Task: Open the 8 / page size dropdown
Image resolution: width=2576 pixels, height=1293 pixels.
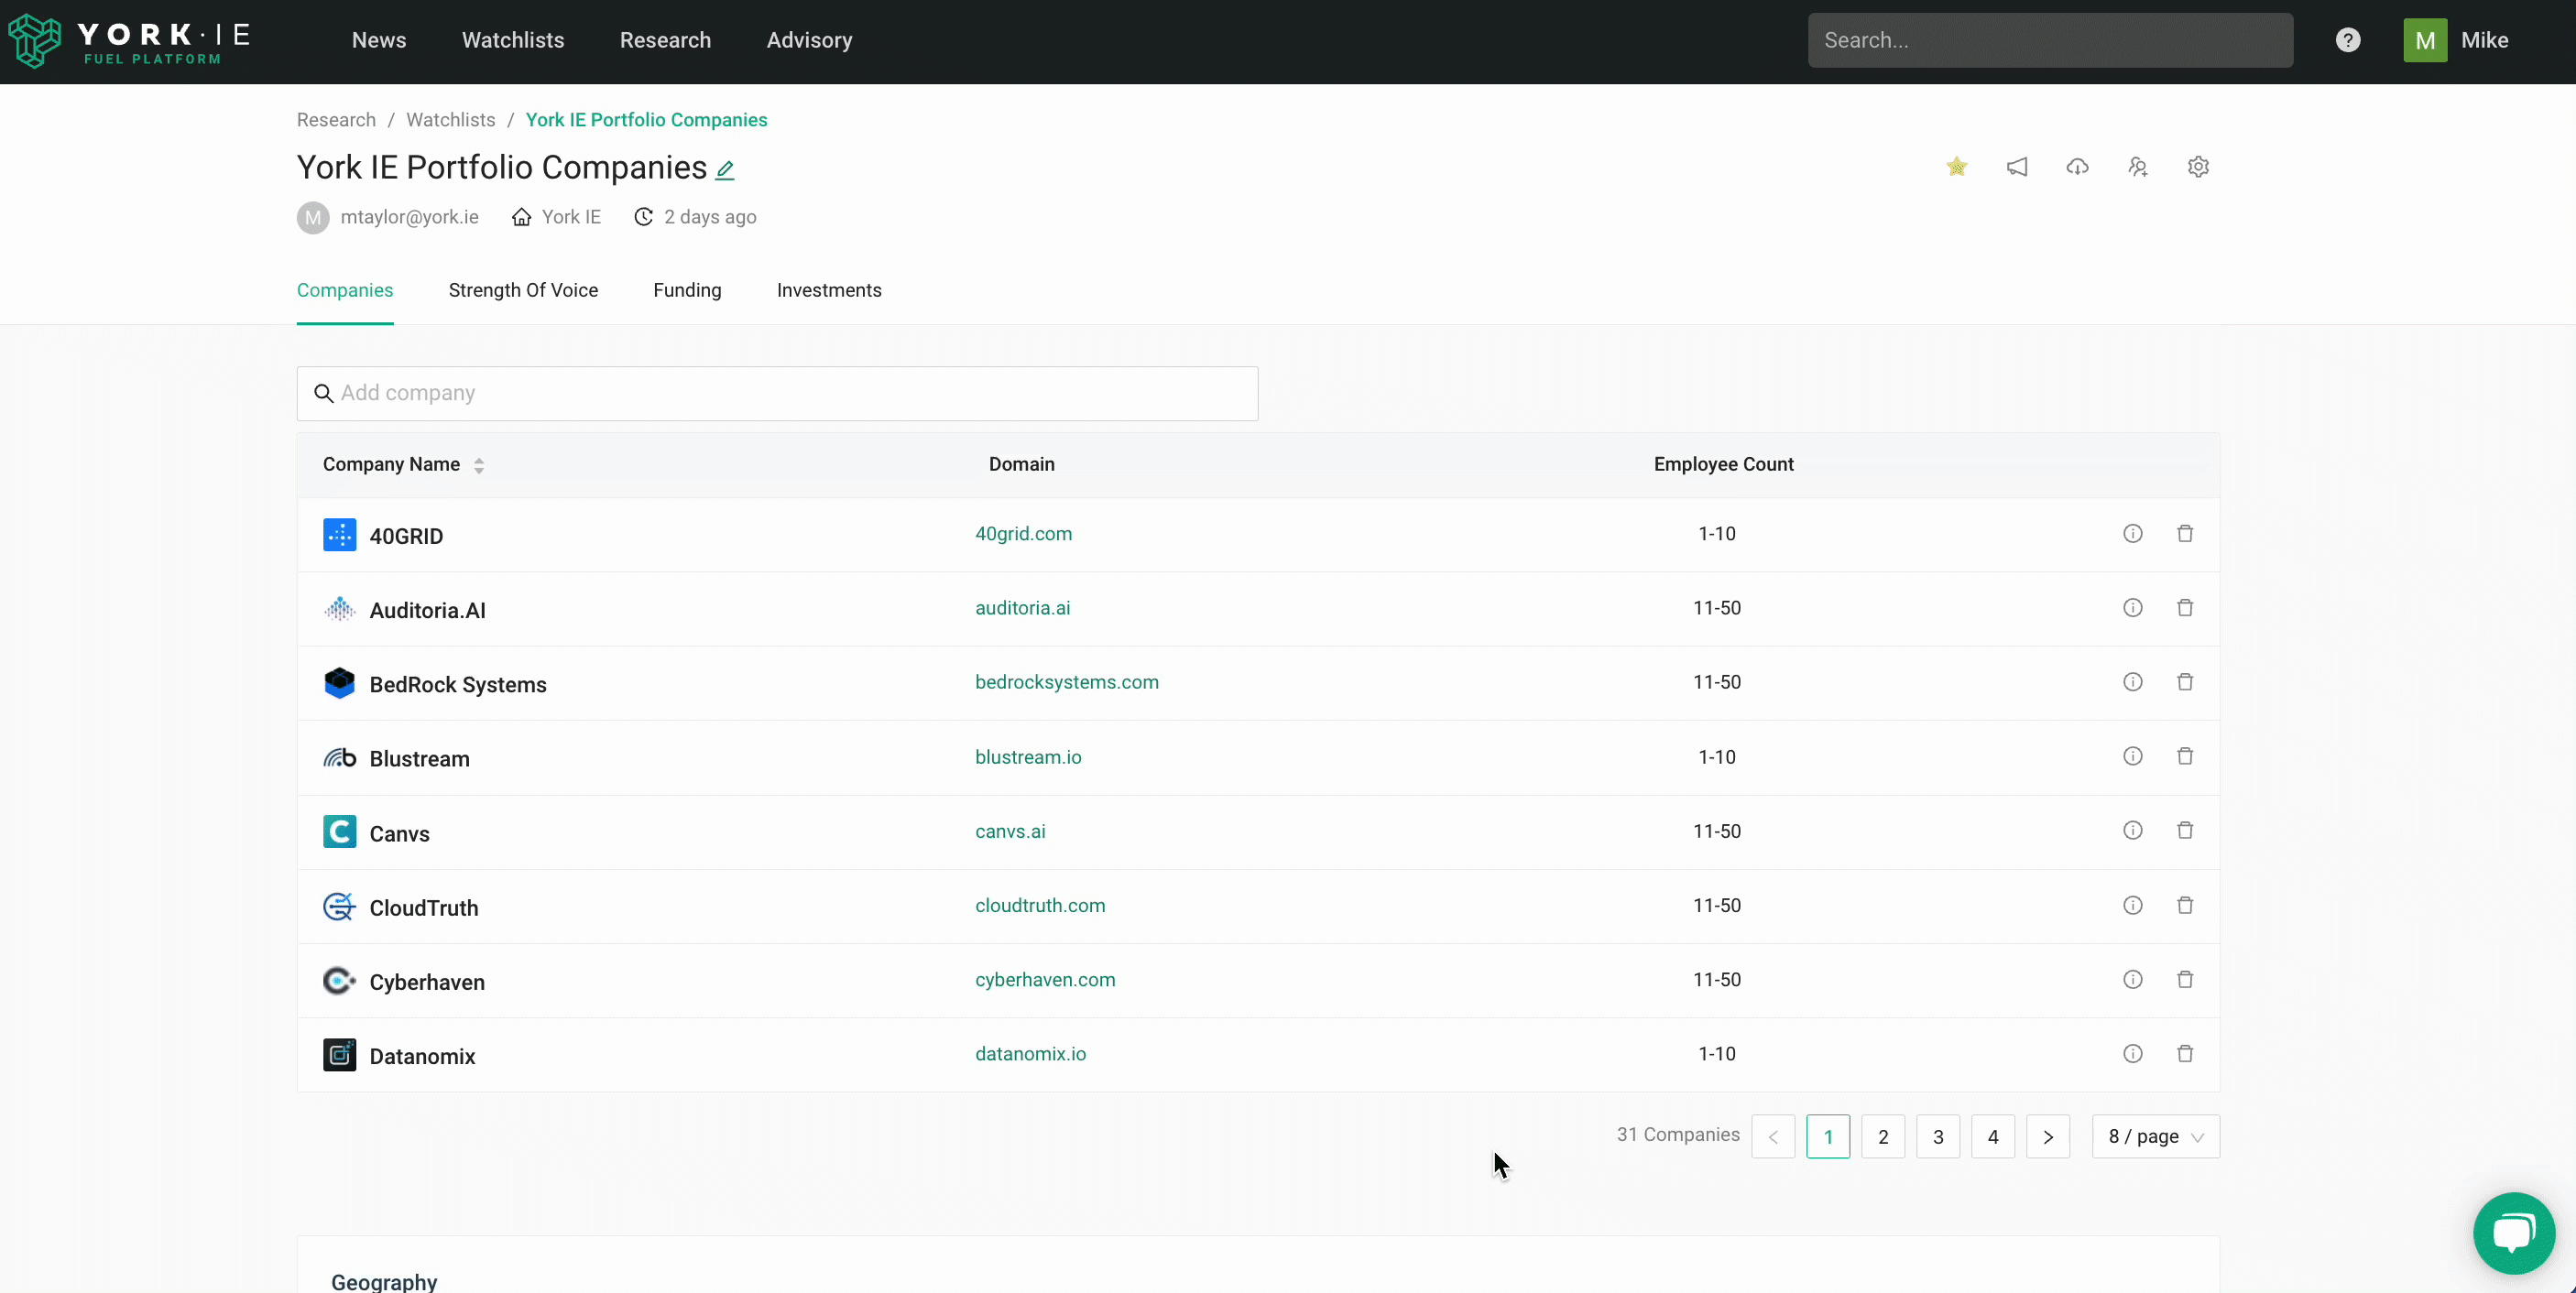Action: [2156, 1137]
